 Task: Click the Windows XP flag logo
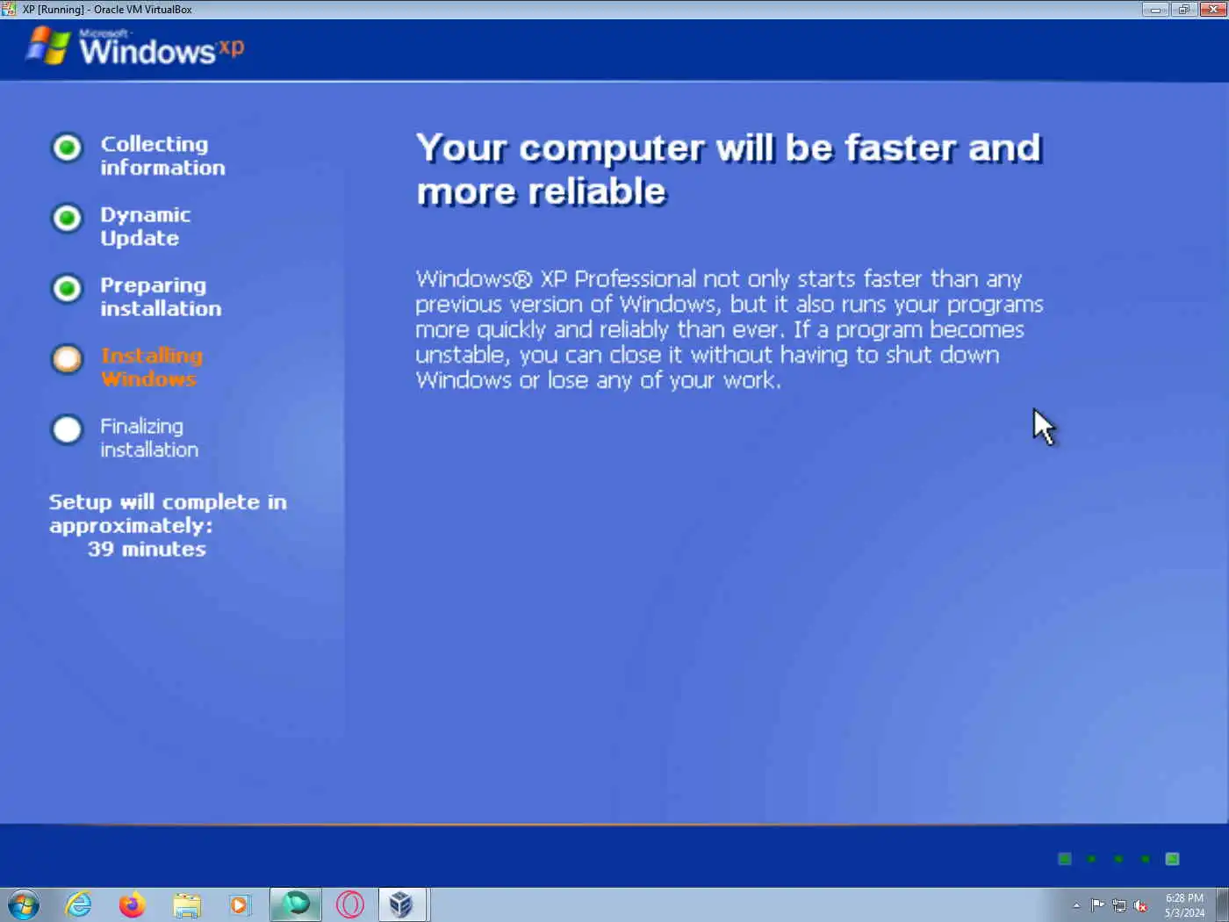click(48, 45)
